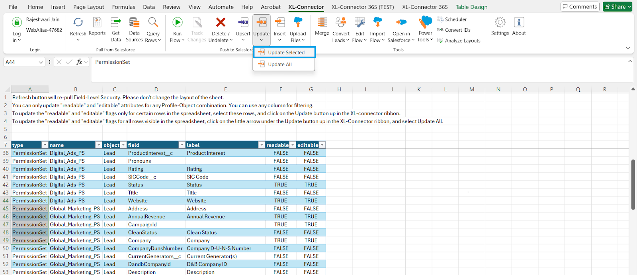Viewport: 637px width, 275px height.
Task: Select row header 44
Action: (6, 200)
